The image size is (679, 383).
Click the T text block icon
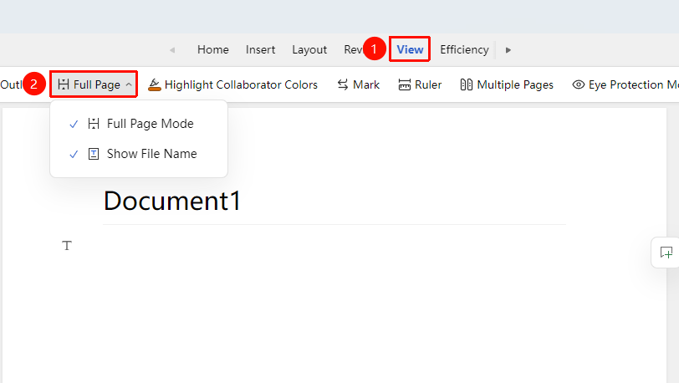pyautogui.click(x=67, y=246)
